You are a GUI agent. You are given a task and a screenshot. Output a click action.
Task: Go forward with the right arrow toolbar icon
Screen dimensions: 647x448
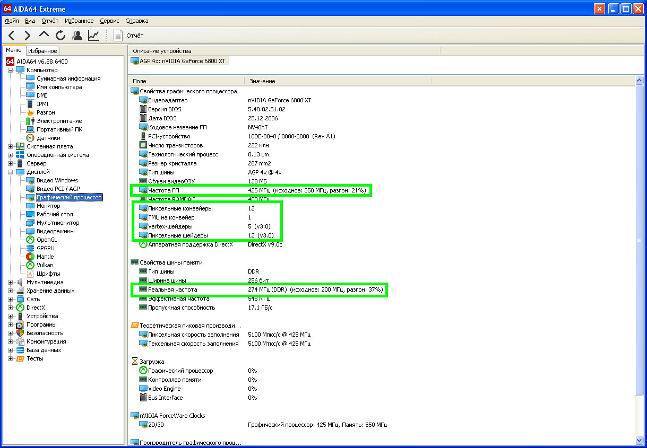(28, 36)
